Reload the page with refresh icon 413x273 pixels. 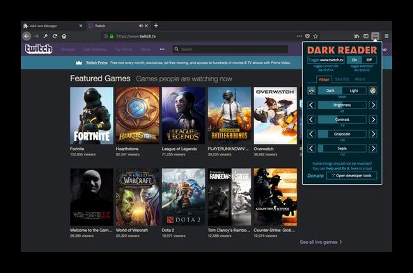[x=55, y=36]
